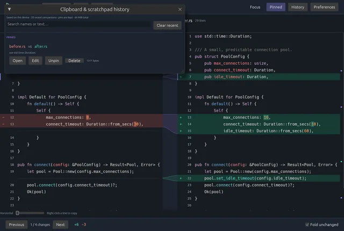
Task: Click the plus marker on added line 14
Action: [181, 124]
